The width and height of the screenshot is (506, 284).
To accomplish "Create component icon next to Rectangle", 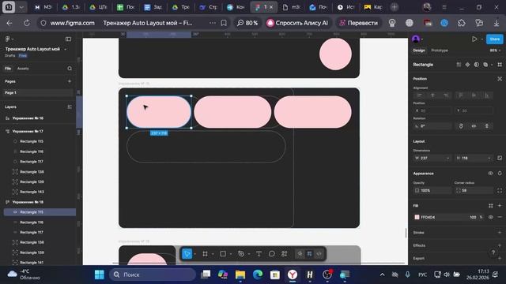I will click(x=467, y=65).
